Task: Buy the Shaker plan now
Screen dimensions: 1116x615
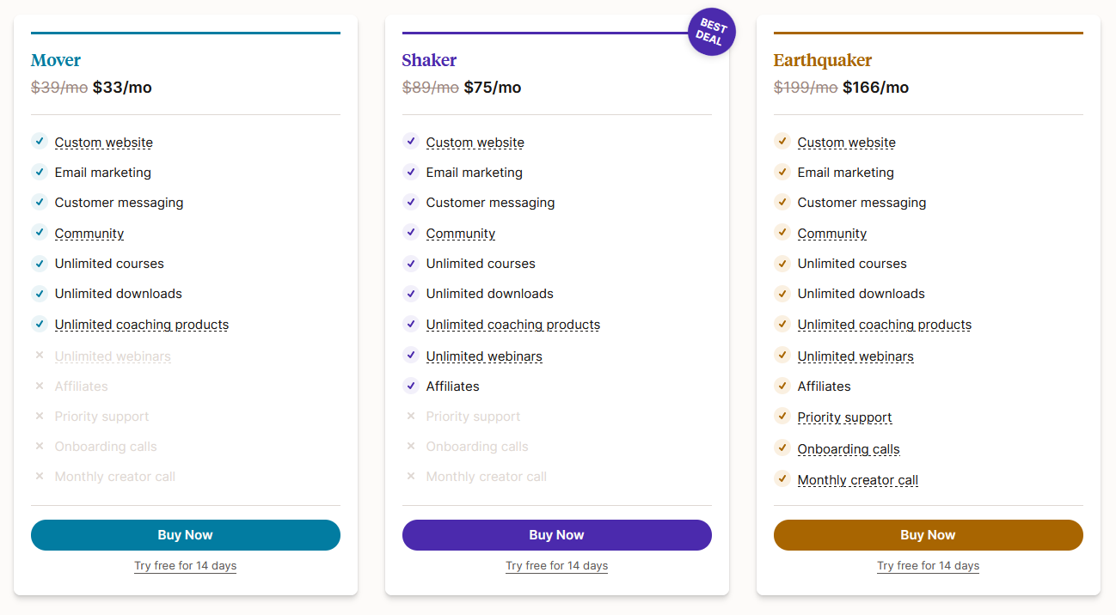Action: 557,535
